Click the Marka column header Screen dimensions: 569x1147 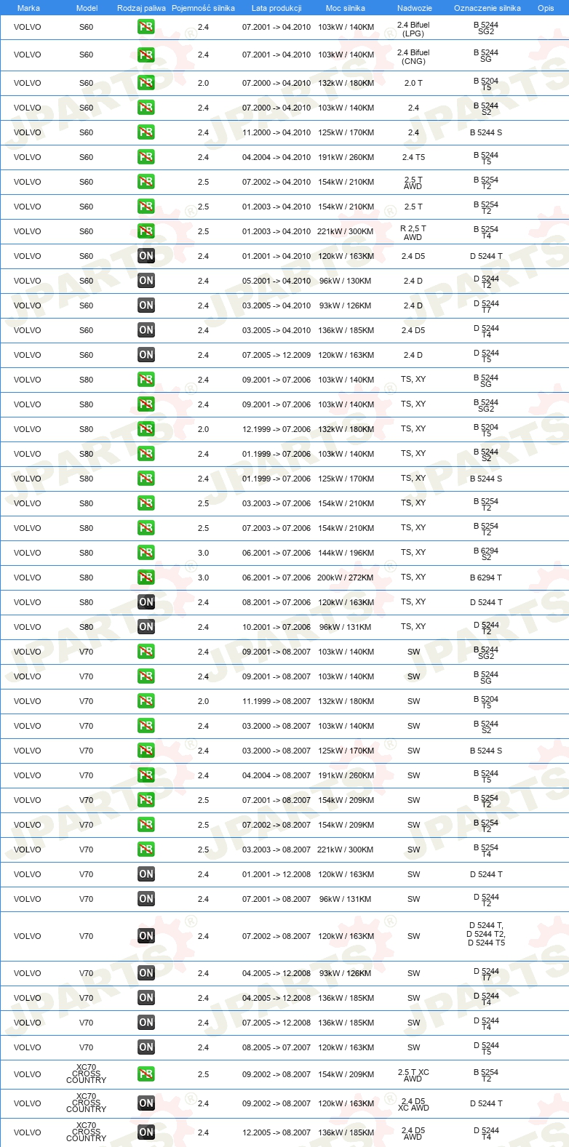[x=28, y=8]
